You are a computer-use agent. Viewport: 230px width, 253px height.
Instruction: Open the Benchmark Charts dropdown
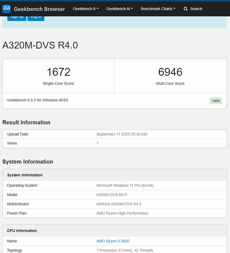point(158,9)
